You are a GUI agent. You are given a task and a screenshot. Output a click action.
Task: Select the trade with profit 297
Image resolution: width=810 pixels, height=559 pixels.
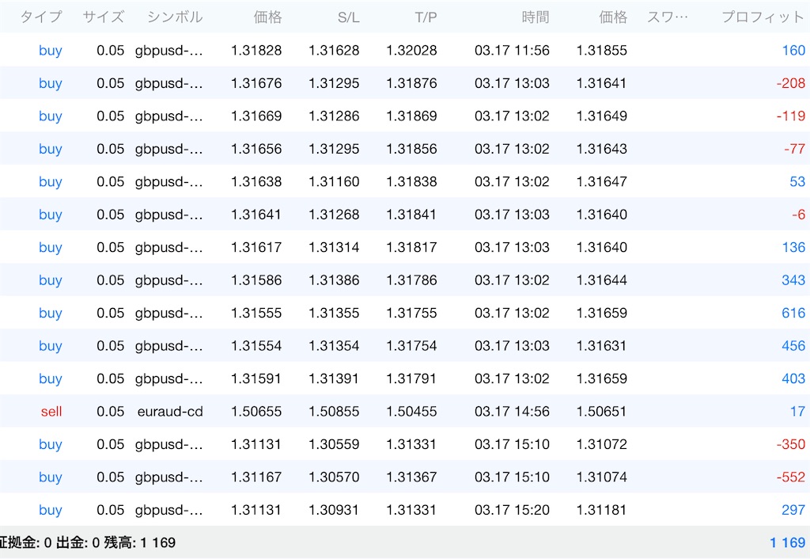405,510
